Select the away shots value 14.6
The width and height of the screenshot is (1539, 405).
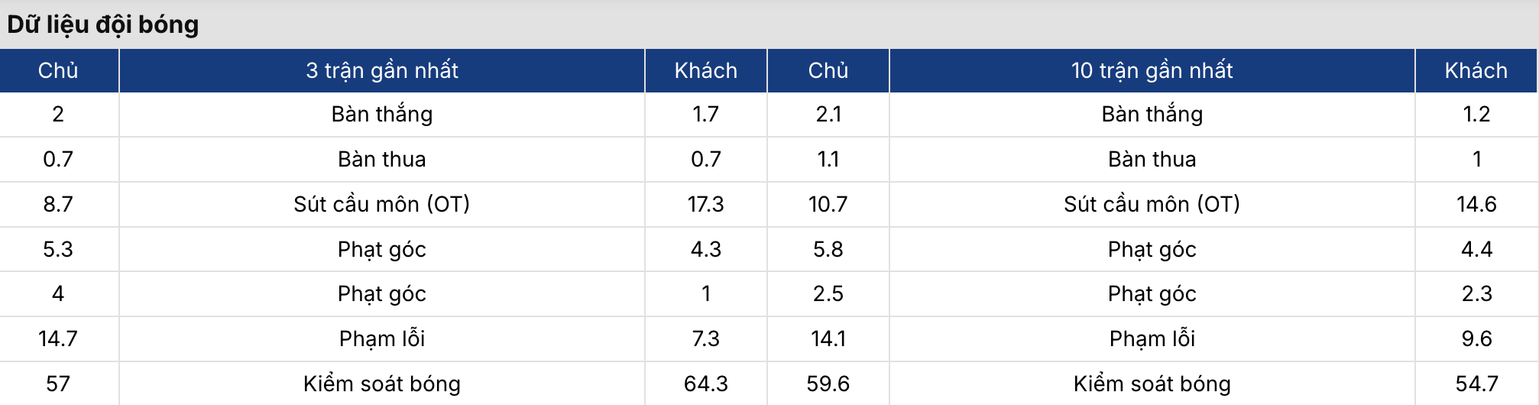1476,204
